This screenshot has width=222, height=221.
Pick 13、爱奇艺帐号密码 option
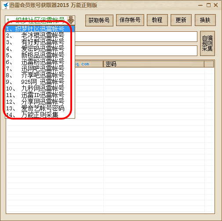[40, 108]
